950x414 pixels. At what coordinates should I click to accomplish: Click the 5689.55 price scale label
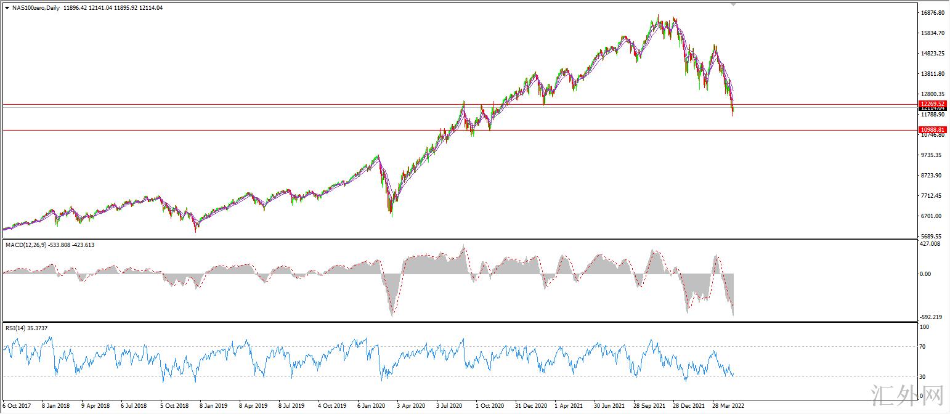pyautogui.click(x=931, y=237)
